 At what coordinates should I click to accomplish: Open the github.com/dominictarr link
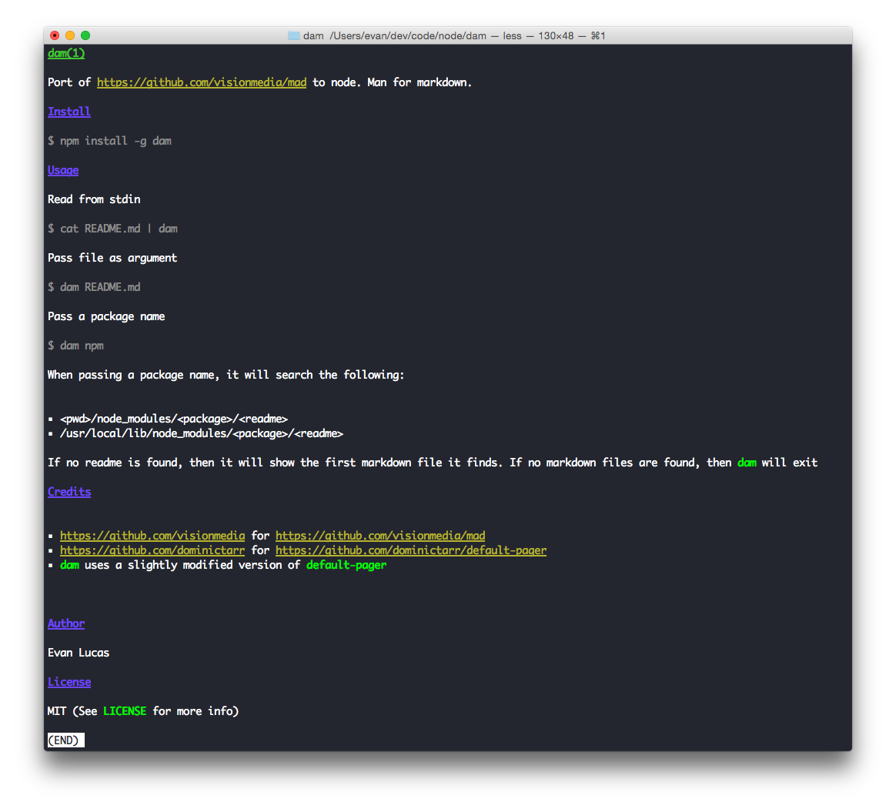pos(152,550)
